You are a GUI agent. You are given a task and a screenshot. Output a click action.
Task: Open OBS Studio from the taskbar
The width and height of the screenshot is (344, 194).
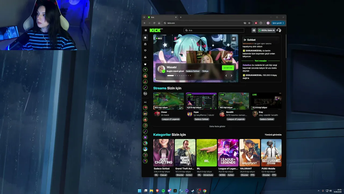click(199, 191)
